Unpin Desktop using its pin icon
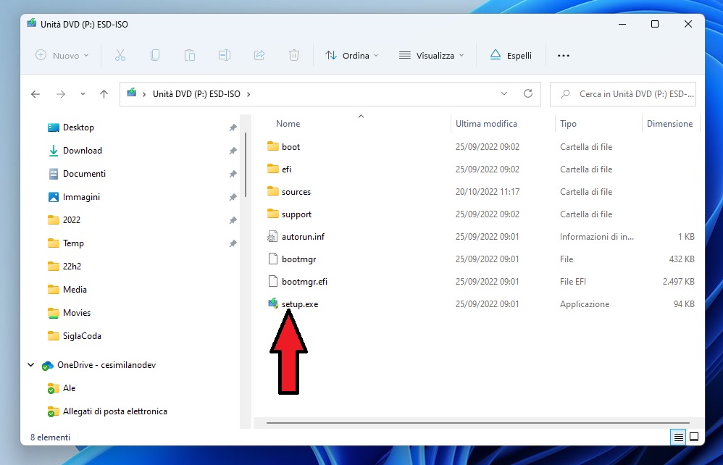Image resolution: width=723 pixels, height=465 pixels. tap(233, 127)
